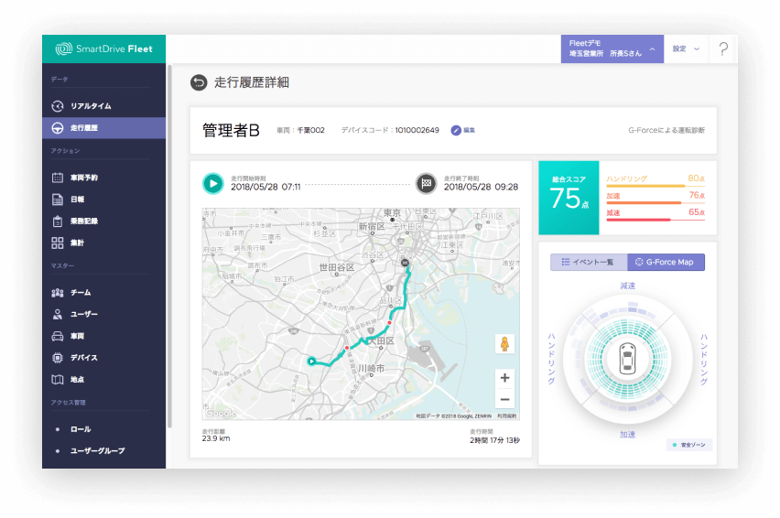Open リアルタイム in the sidebar
This screenshot has width=780, height=518.
104,106
